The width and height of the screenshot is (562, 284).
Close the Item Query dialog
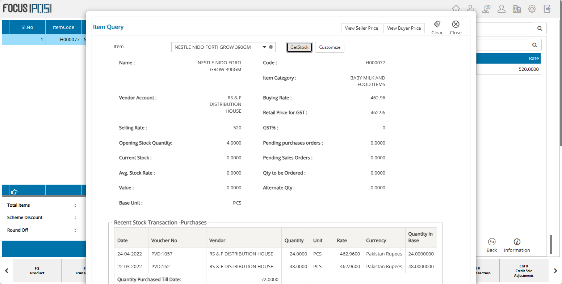point(456,24)
